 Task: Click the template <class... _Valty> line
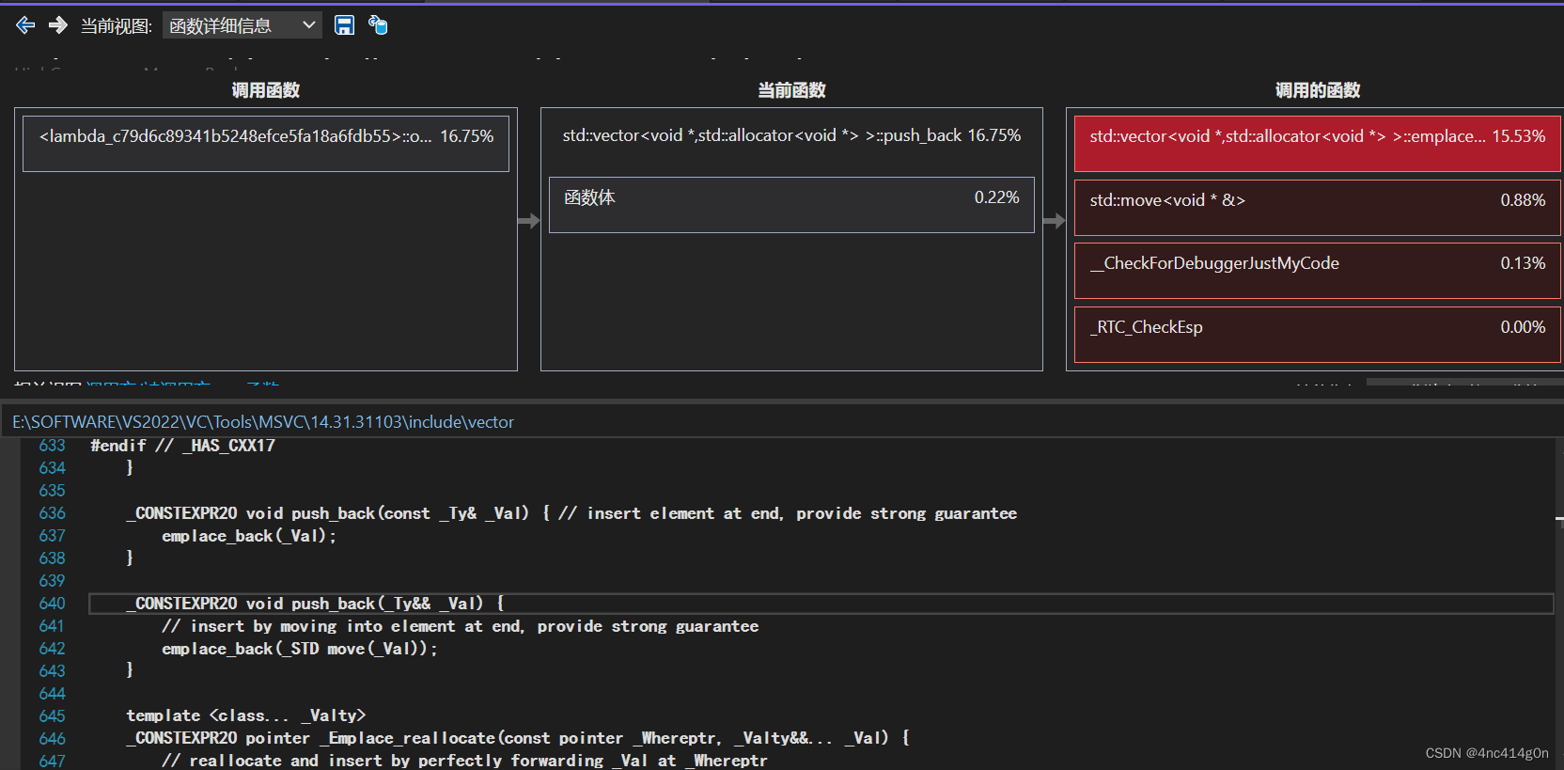[246, 715]
